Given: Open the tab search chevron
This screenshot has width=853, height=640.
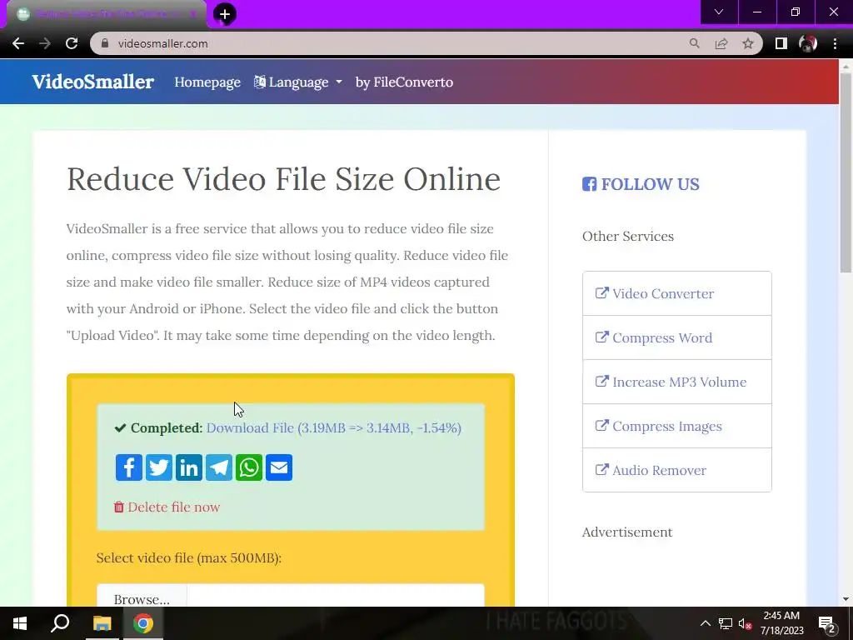Looking at the screenshot, I should coord(719,12).
